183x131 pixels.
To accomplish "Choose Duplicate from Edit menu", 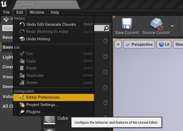I will (x=53, y=75).
